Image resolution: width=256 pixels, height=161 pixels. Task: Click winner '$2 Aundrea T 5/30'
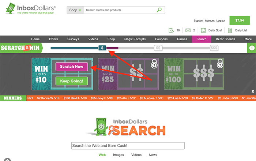point(151,98)
